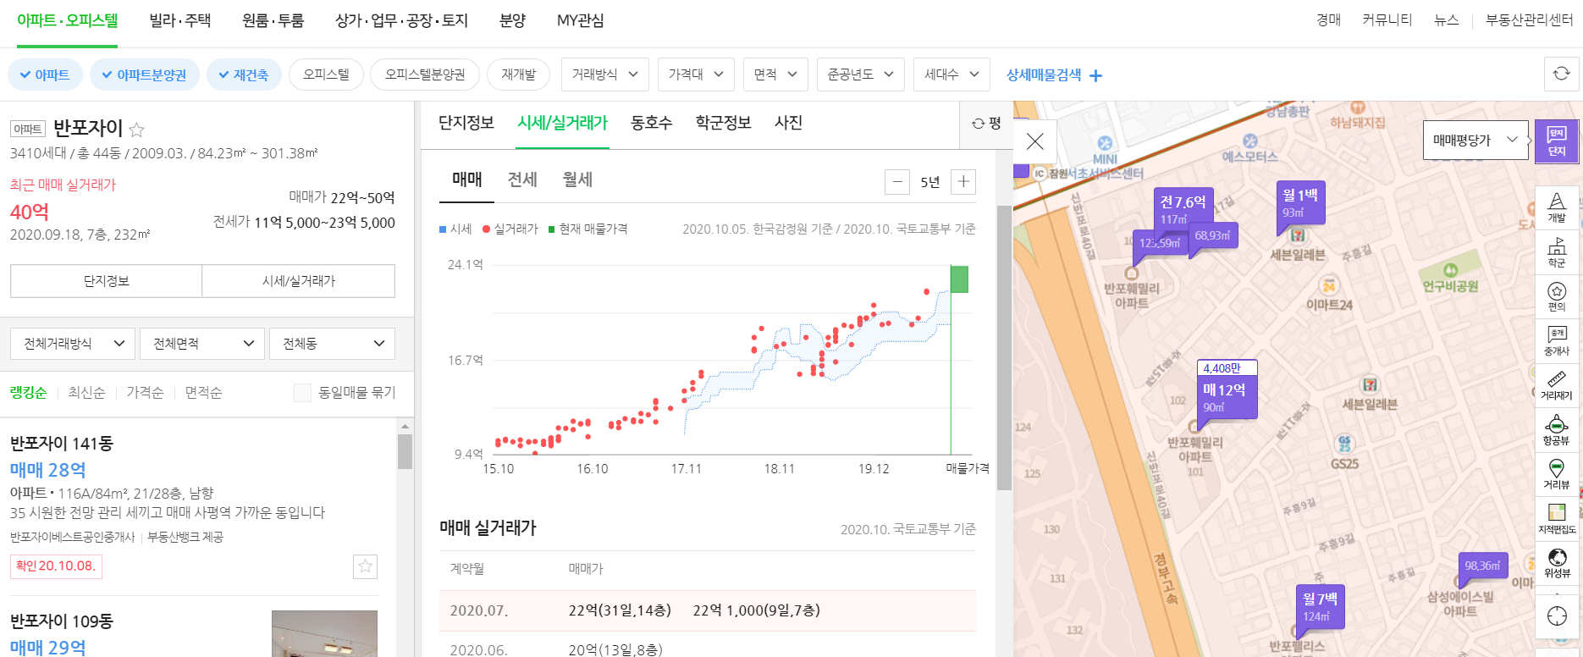Sort listings by 최신순
The width and height of the screenshot is (1583, 657).
[86, 393]
